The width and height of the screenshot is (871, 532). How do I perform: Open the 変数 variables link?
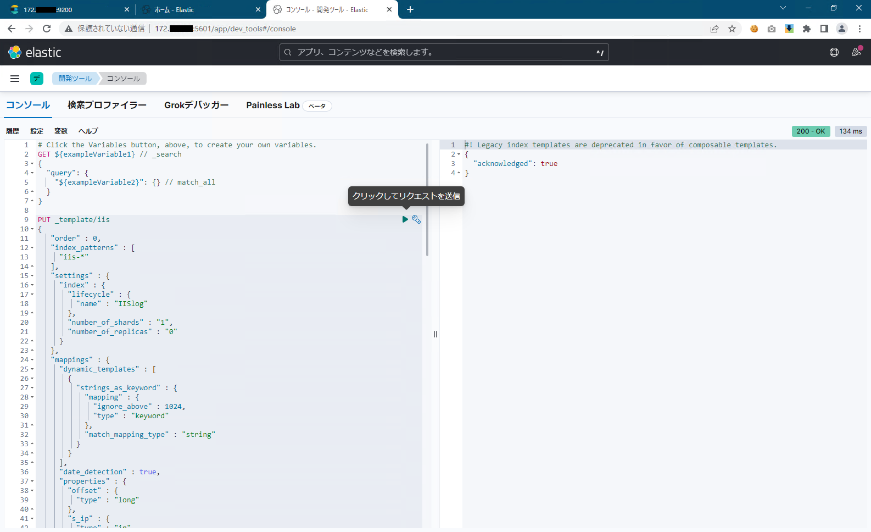coord(61,131)
